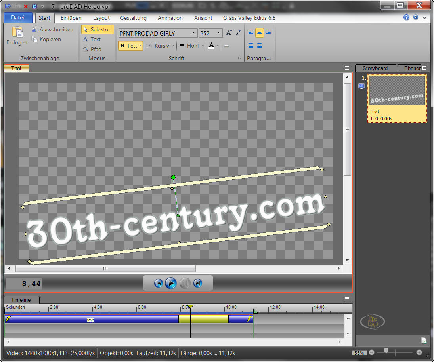Viewport: 434px width, 362px height.
Task: Enable left text alignment
Action: click(x=251, y=32)
